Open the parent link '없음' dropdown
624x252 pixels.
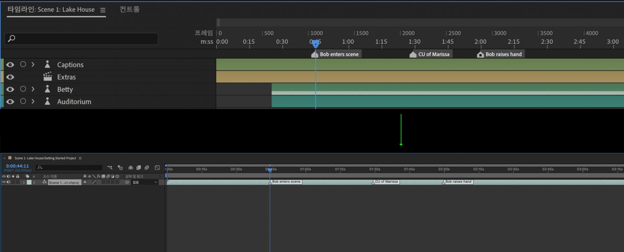(x=145, y=182)
